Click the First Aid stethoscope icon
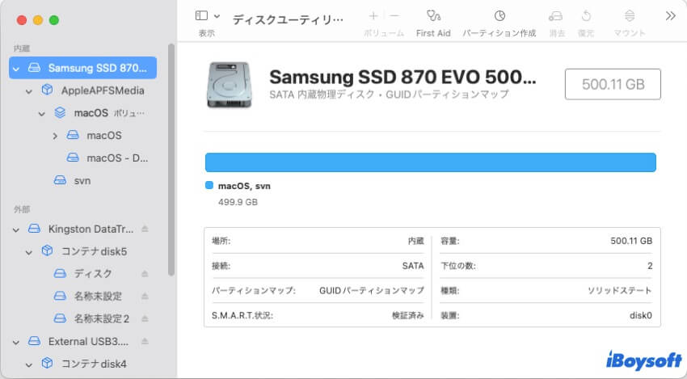The image size is (687, 379). click(433, 16)
